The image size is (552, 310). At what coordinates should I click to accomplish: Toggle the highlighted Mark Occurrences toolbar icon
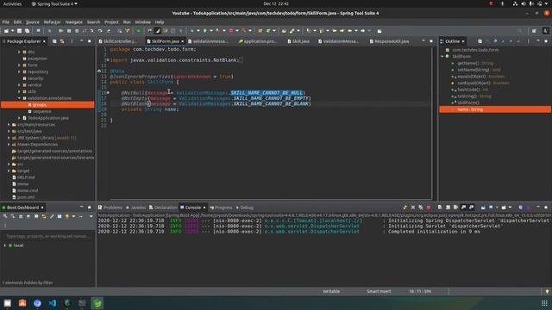pyautogui.click(x=158, y=31)
